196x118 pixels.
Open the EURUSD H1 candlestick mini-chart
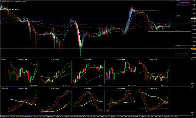tap(154, 72)
